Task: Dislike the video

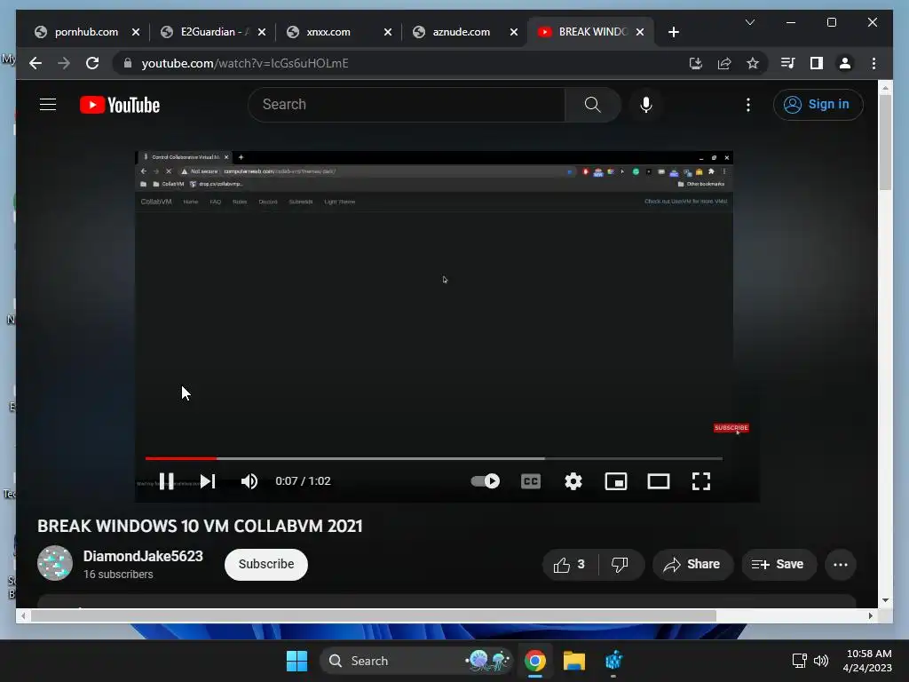Action: 620,565
